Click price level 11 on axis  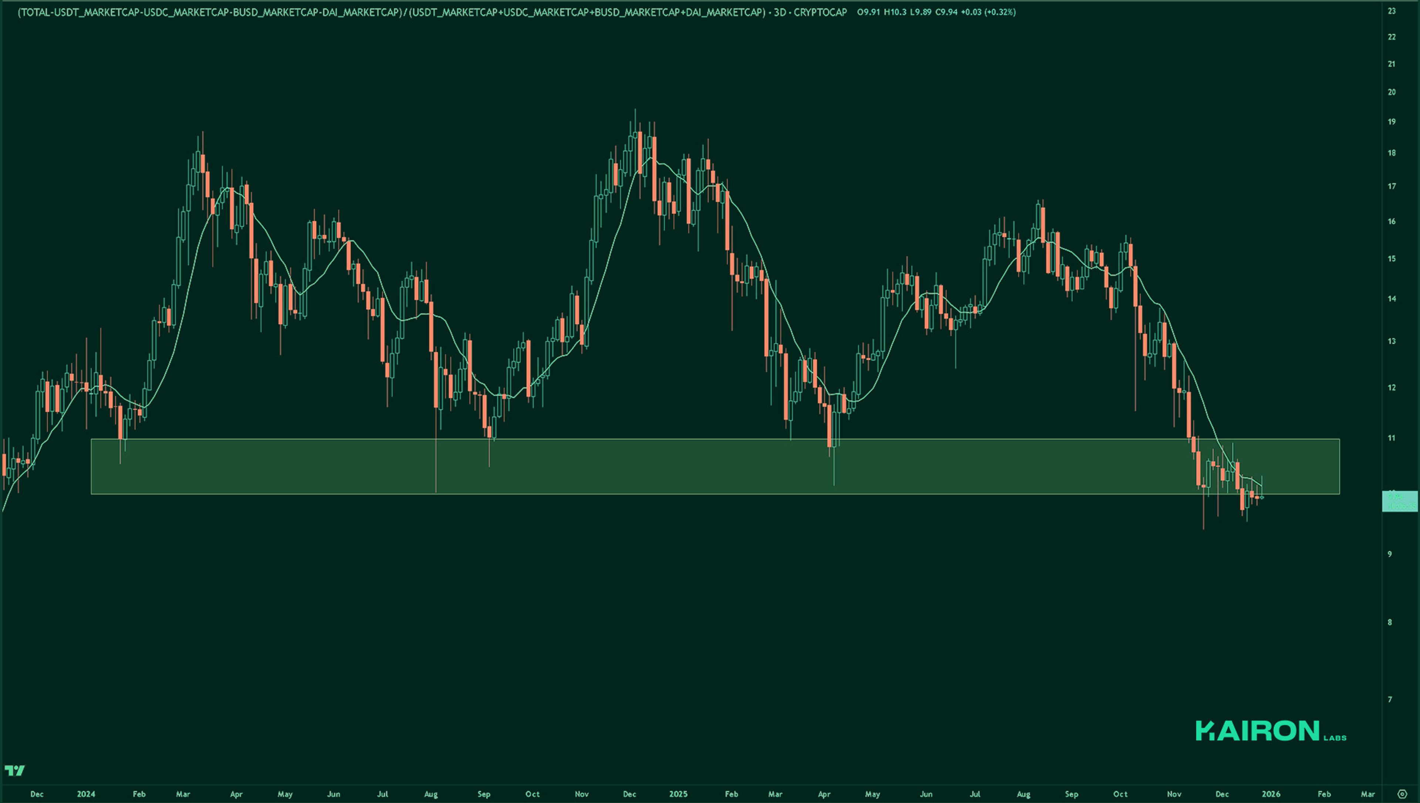[x=1392, y=438]
